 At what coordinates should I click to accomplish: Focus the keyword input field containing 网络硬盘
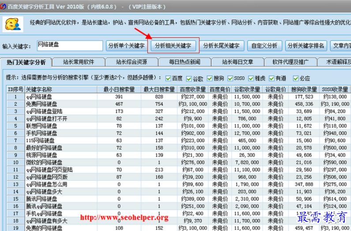coord(70,45)
